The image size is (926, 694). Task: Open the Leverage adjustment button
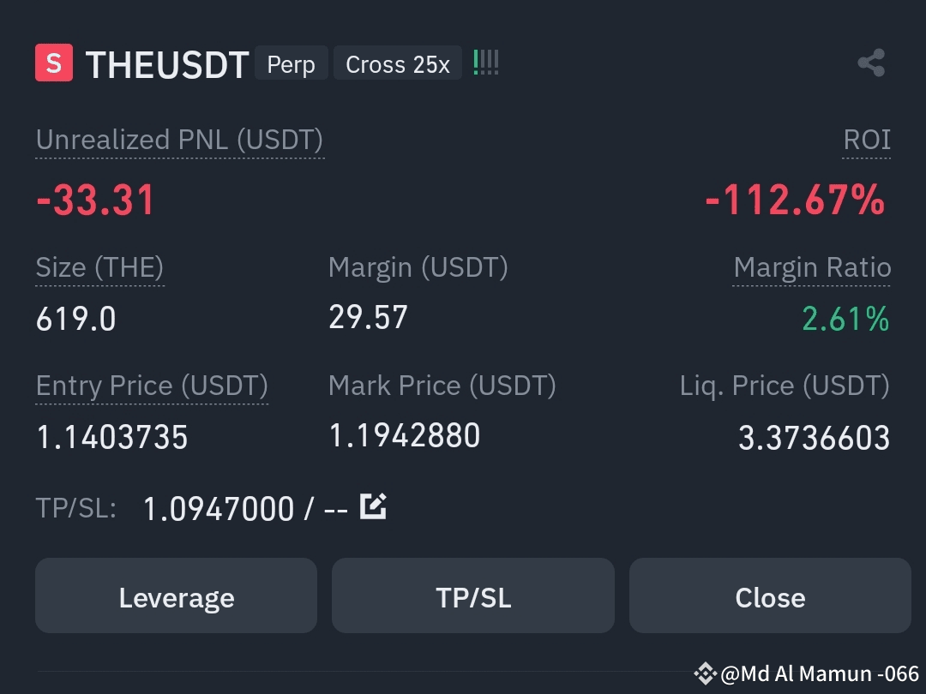pyautogui.click(x=176, y=595)
